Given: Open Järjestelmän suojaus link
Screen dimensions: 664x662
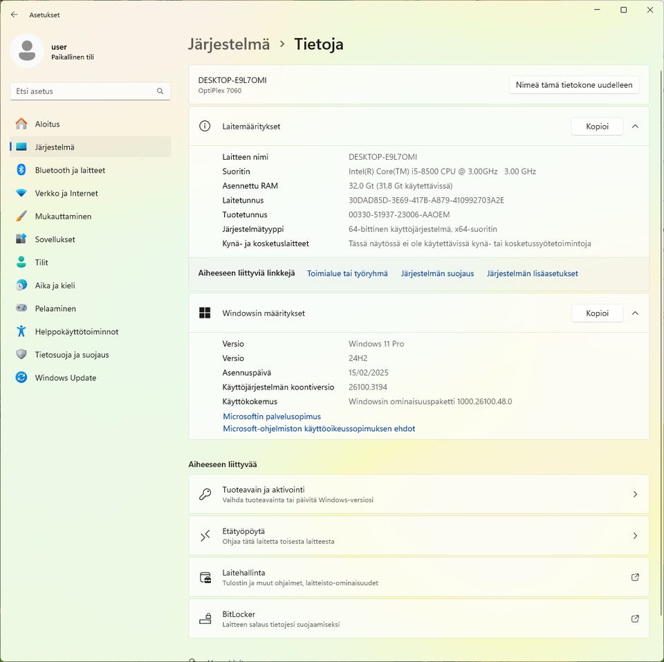Looking at the screenshot, I should pos(437,273).
